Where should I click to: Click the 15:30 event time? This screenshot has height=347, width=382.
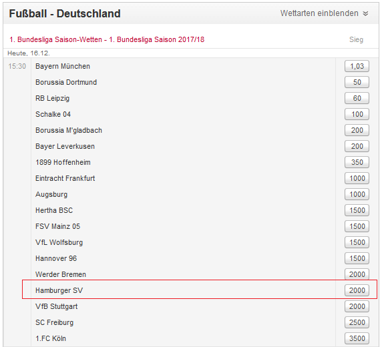(17, 66)
